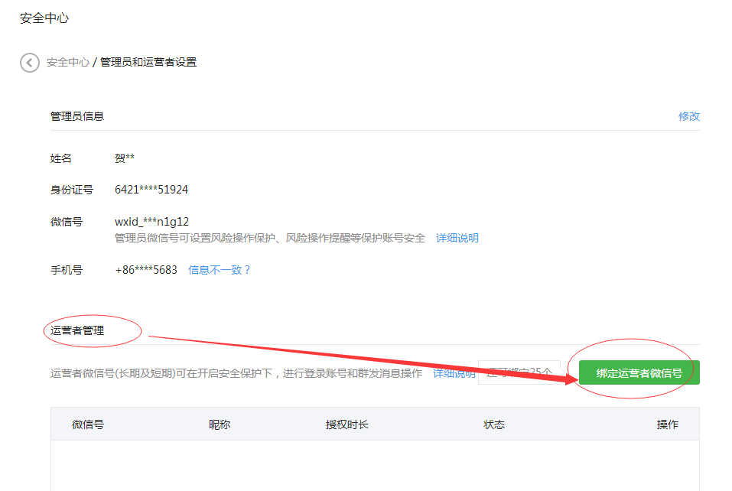
Task: Click the 还可绑定25个 quota box
Action: [x=519, y=372]
